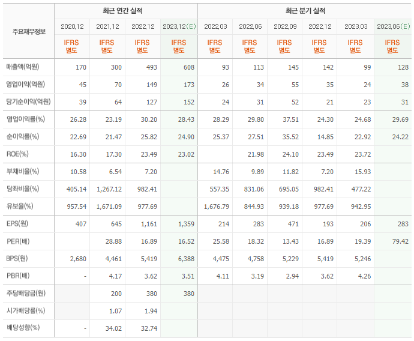The image size is (414, 341).
Task: Click 부채비율 value 10.58
Action: point(78,172)
